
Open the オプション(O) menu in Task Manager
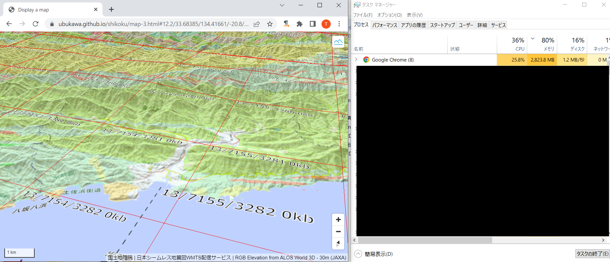coord(389,15)
